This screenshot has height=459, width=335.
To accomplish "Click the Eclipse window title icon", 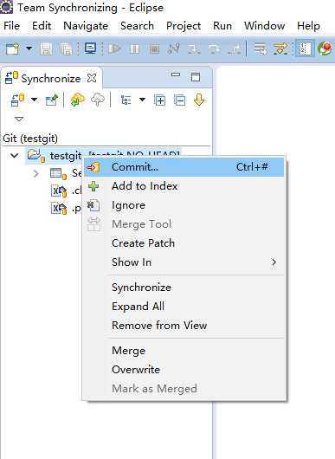I will [6, 7].
